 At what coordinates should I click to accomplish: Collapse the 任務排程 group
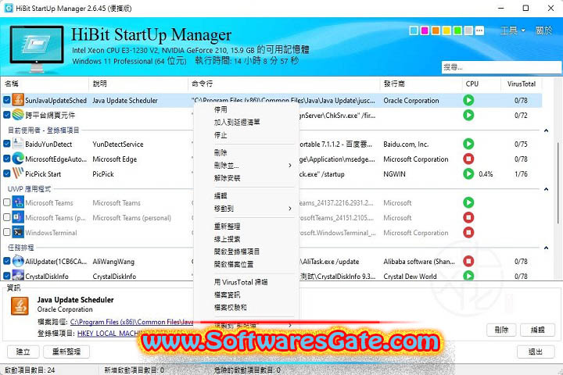[546, 248]
